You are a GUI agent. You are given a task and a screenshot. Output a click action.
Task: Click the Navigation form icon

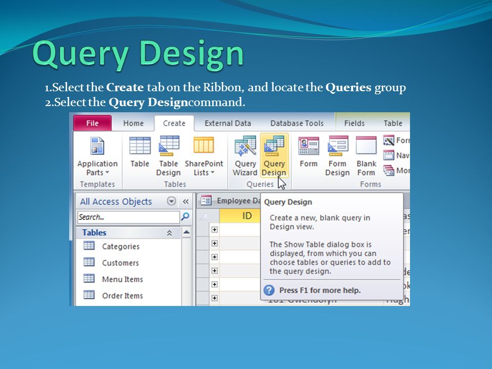pyautogui.click(x=388, y=155)
